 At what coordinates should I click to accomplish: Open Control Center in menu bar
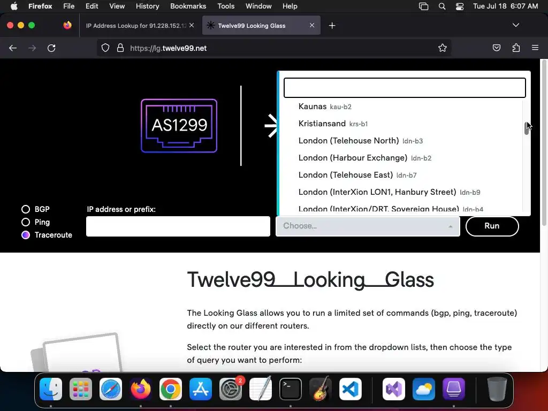(x=460, y=6)
